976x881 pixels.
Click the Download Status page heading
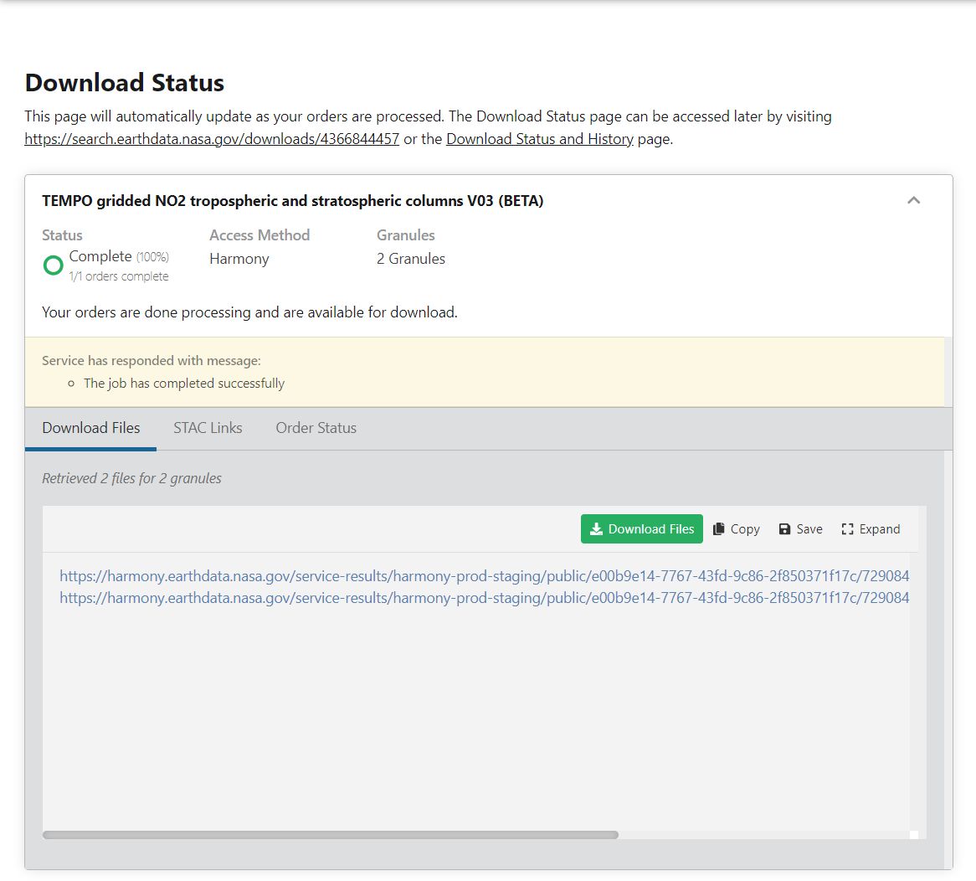pos(125,83)
